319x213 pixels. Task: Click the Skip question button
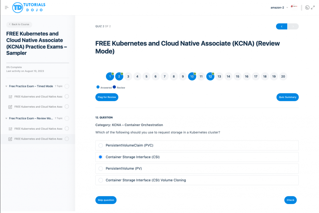[x=106, y=200]
